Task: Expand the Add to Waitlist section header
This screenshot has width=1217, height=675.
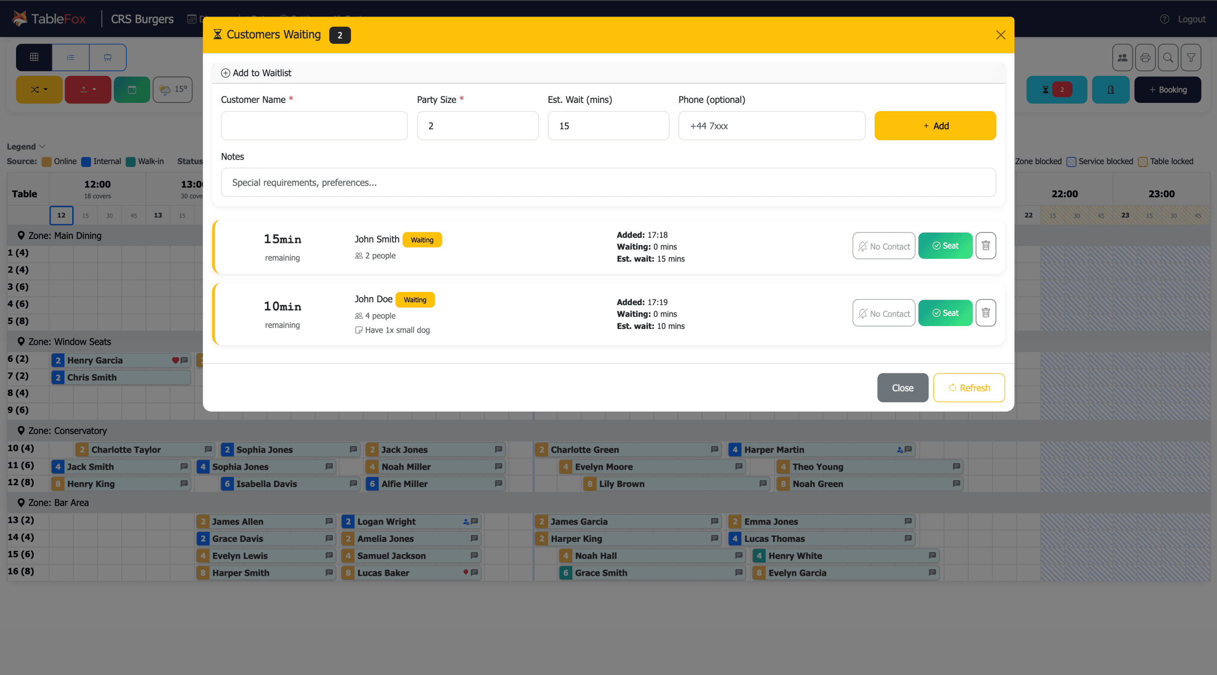Action: [256, 73]
